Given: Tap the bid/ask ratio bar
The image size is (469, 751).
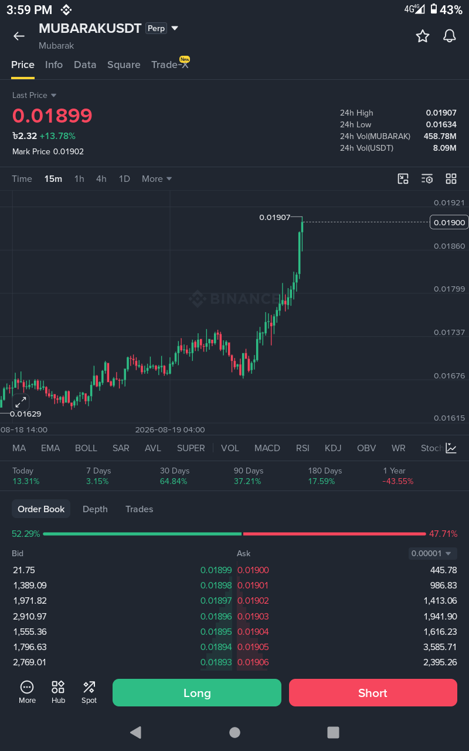Looking at the screenshot, I should (x=235, y=534).
